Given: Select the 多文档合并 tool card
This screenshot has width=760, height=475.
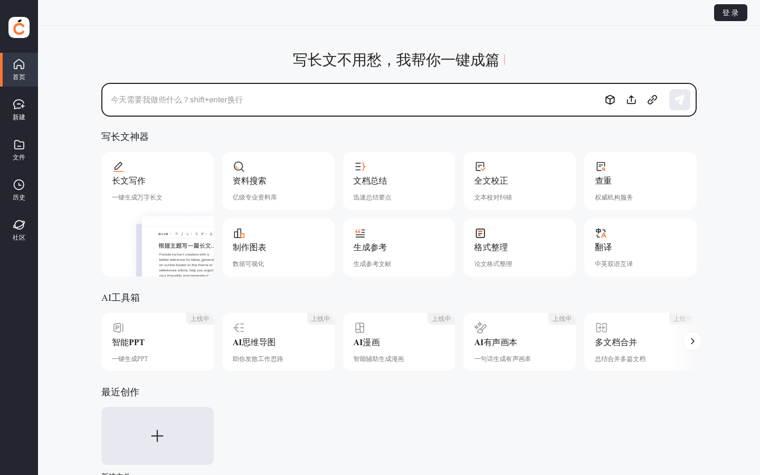Looking at the screenshot, I should click(640, 342).
